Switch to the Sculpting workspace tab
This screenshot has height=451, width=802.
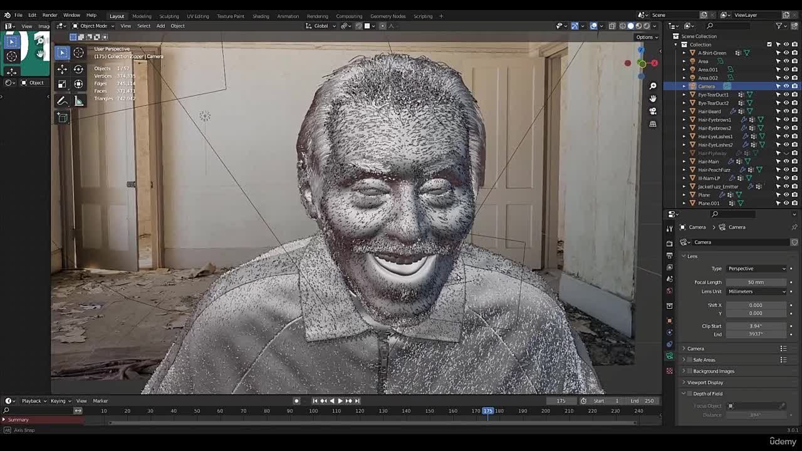click(x=169, y=16)
